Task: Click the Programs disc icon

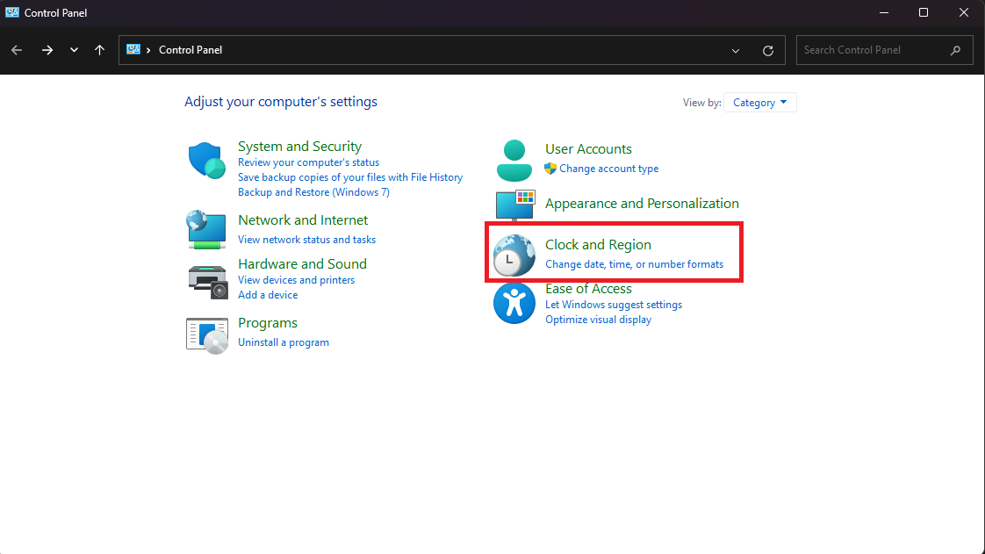Action: [207, 335]
